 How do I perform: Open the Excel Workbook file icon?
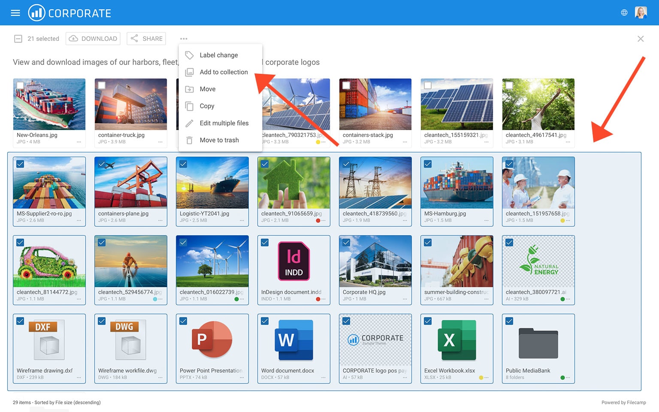457,340
